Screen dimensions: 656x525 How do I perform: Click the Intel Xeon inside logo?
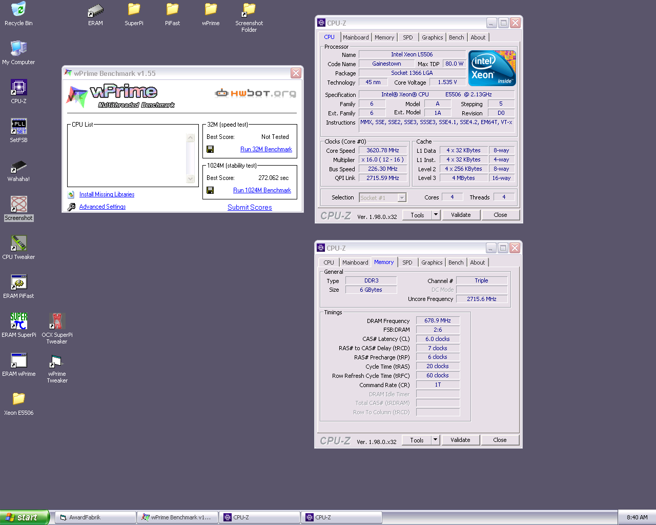[x=492, y=68]
